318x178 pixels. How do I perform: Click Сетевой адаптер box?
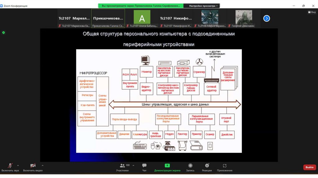pos(211,88)
